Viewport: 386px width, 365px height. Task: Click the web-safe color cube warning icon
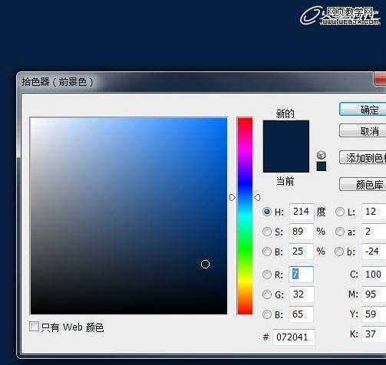click(x=321, y=155)
